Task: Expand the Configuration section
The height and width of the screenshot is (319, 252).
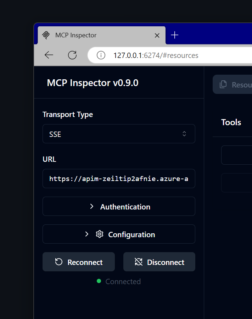Action: click(x=119, y=234)
